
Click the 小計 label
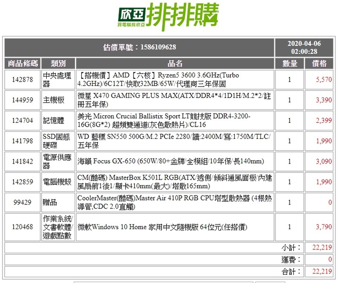coord(291,248)
